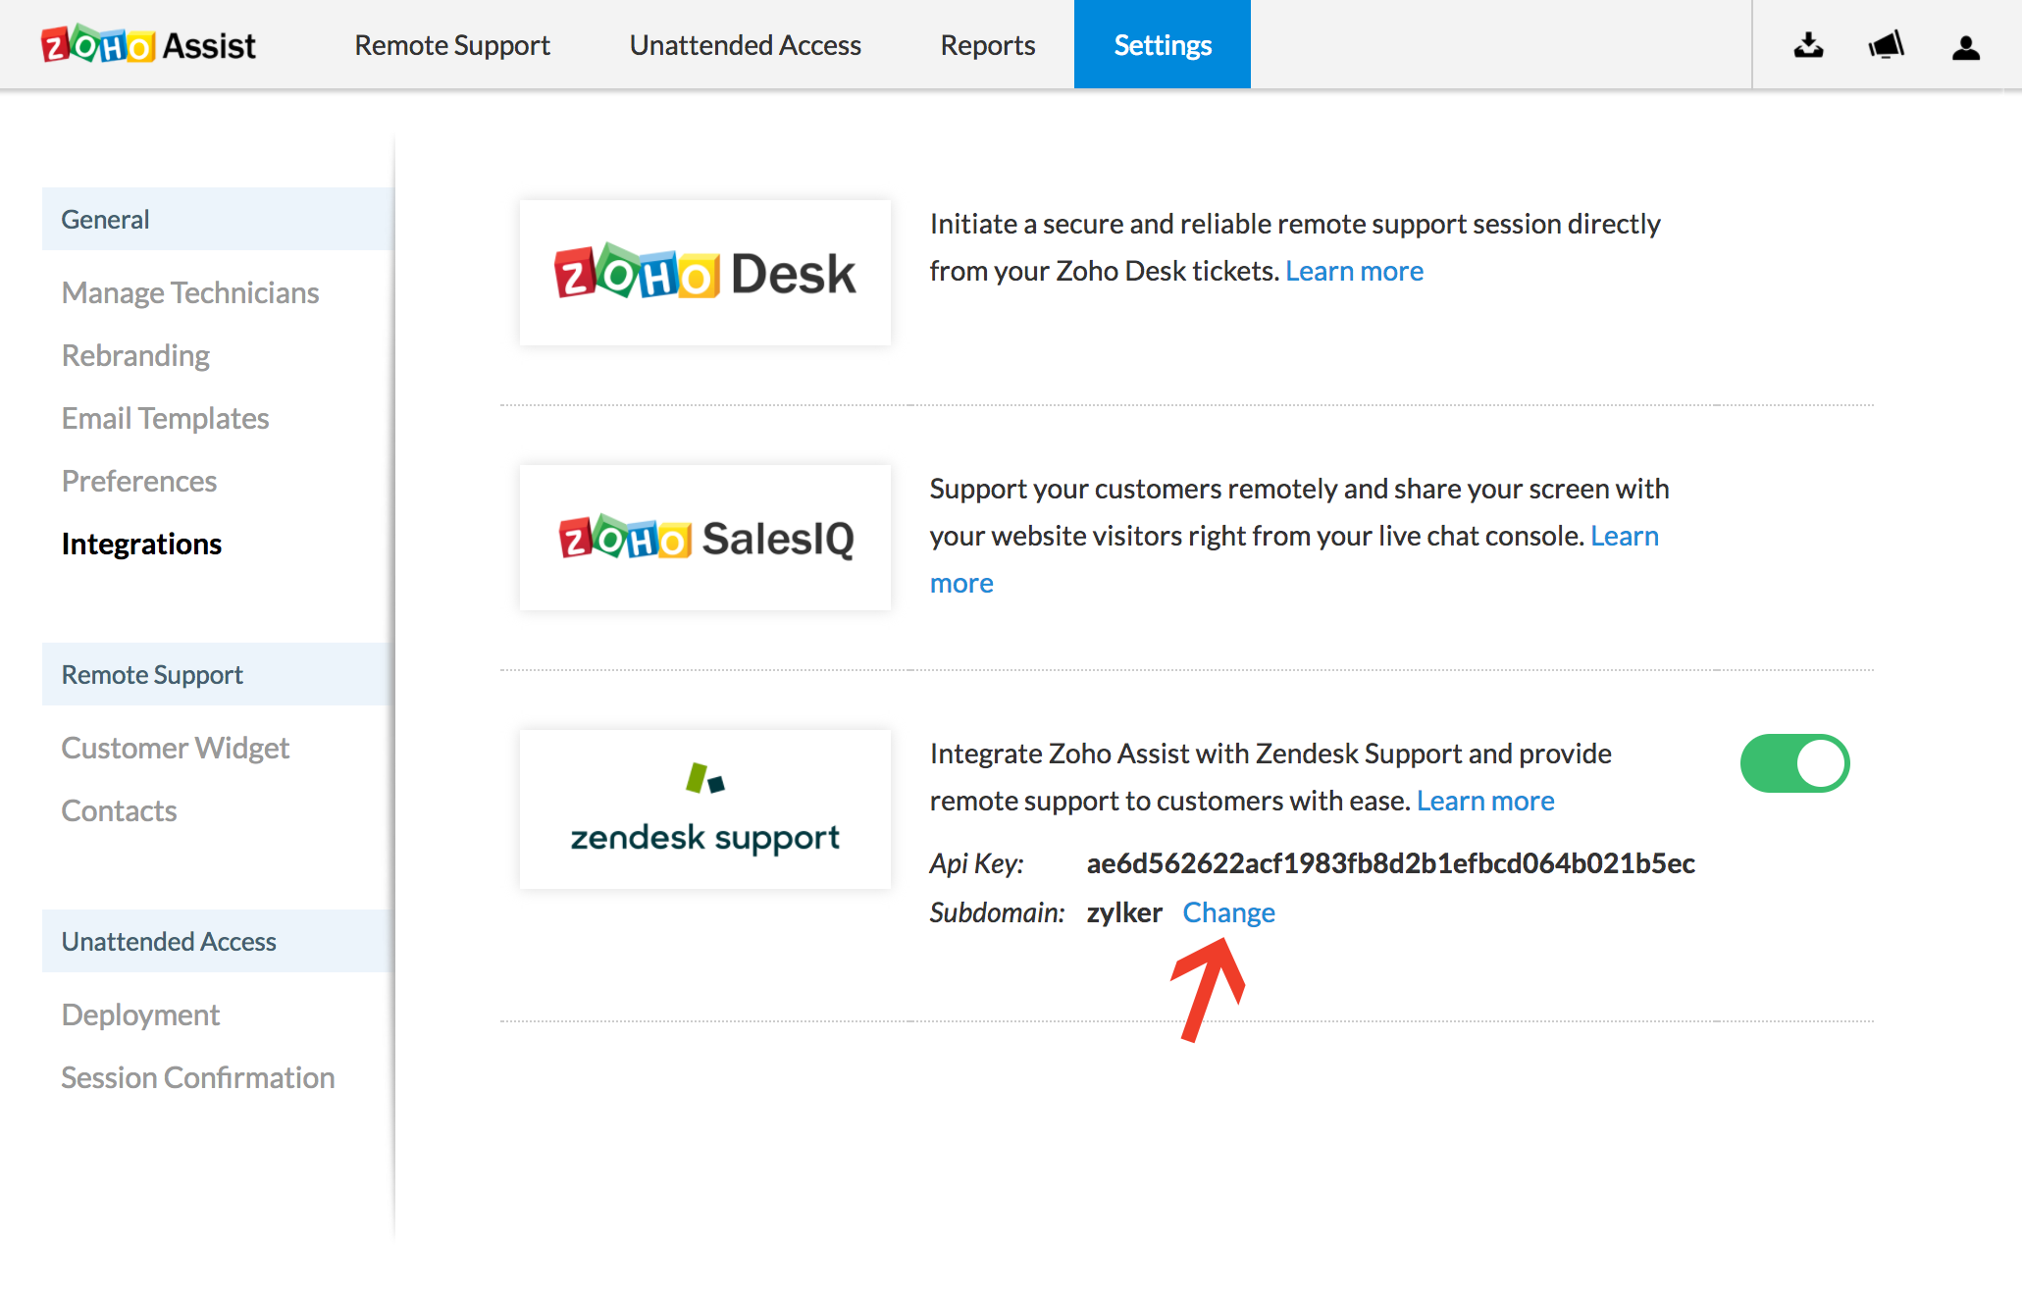Image resolution: width=2022 pixels, height=1300 pixels.
Task: Click Learn more for Zoho Desk
Action: [1354, 271]
